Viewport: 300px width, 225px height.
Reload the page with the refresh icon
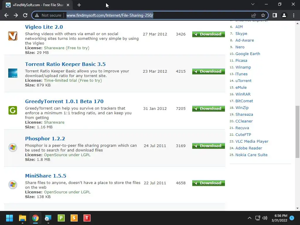25,15
